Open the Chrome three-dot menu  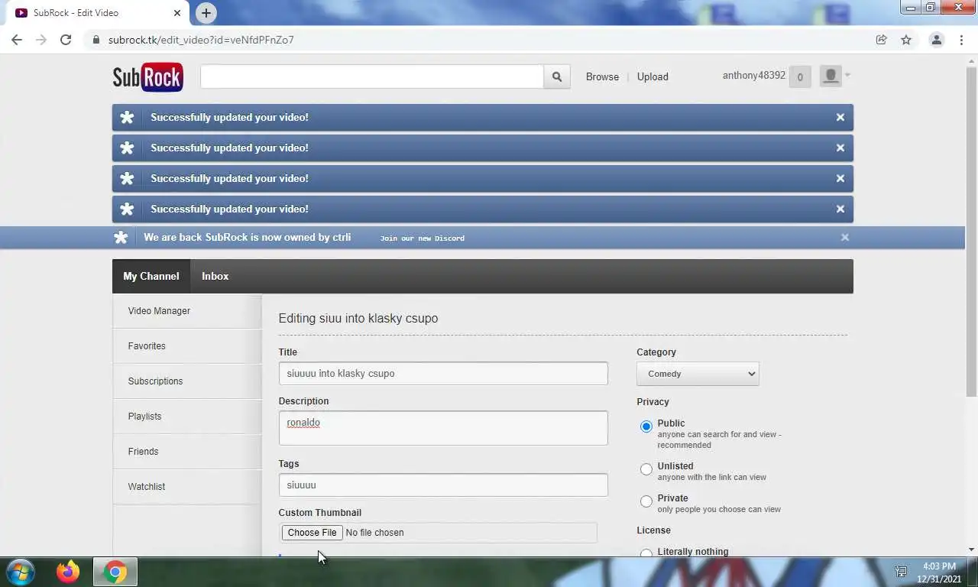961,40
